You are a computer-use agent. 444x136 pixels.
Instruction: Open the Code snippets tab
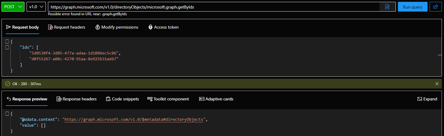point(122,99)
